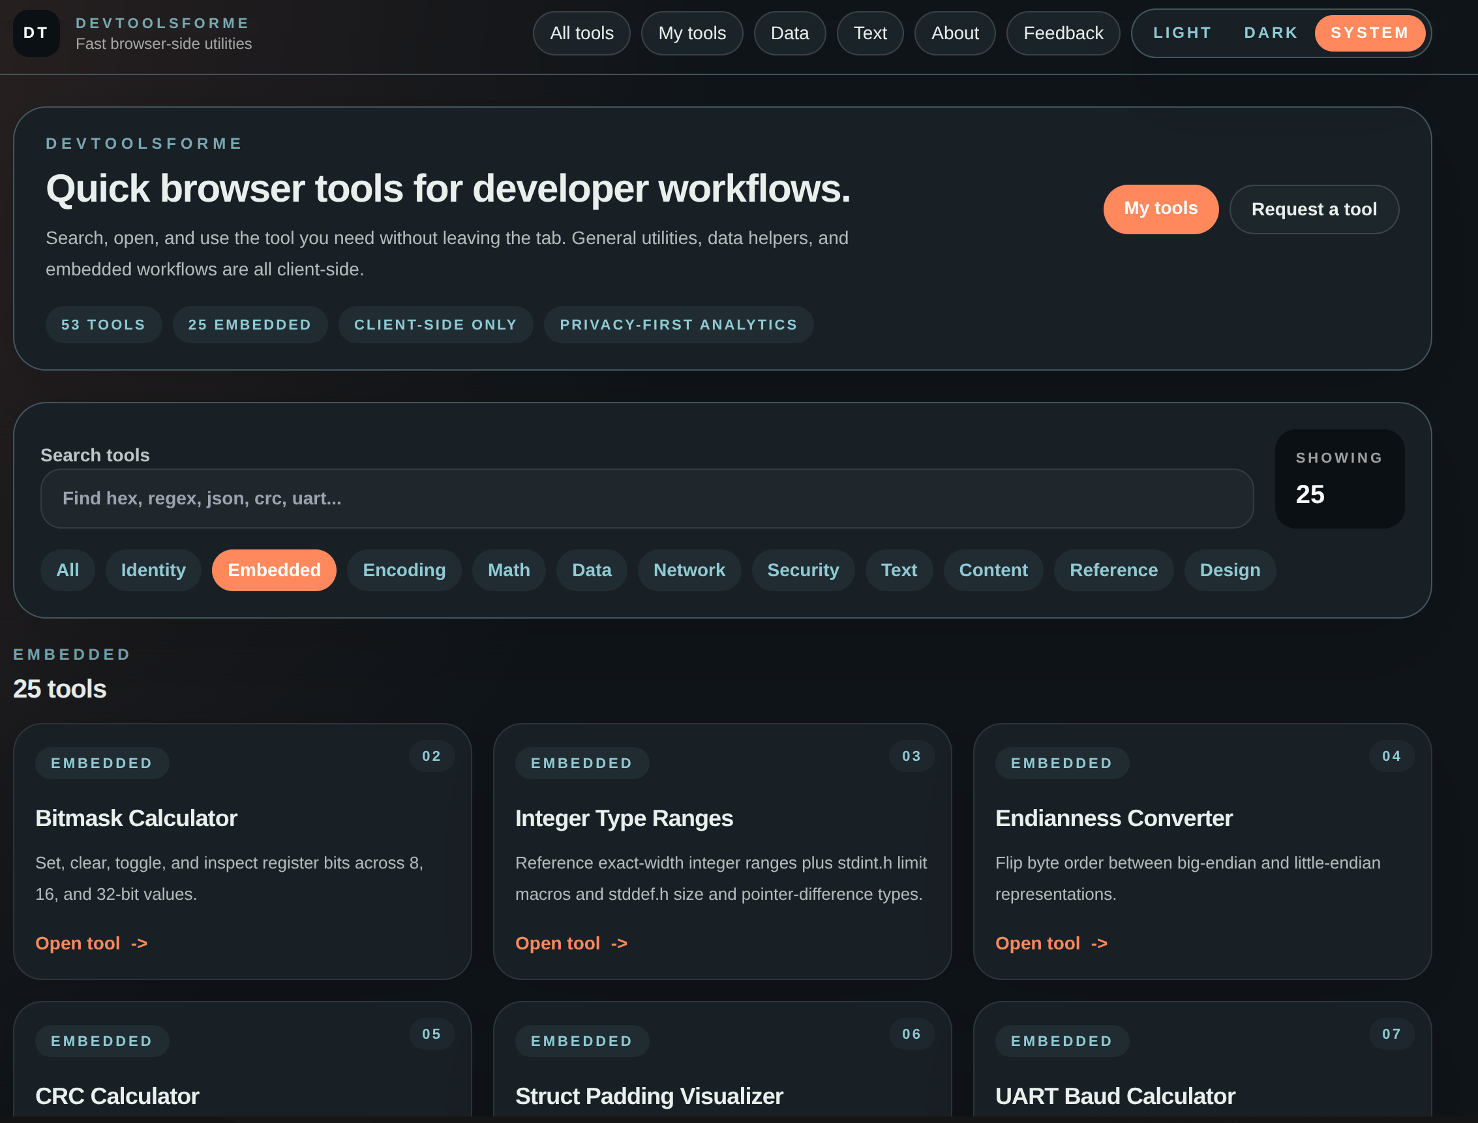1478x1123 pixels.
Task: Click the 25 EMBEDDED badge
Action: coord(250,325)
